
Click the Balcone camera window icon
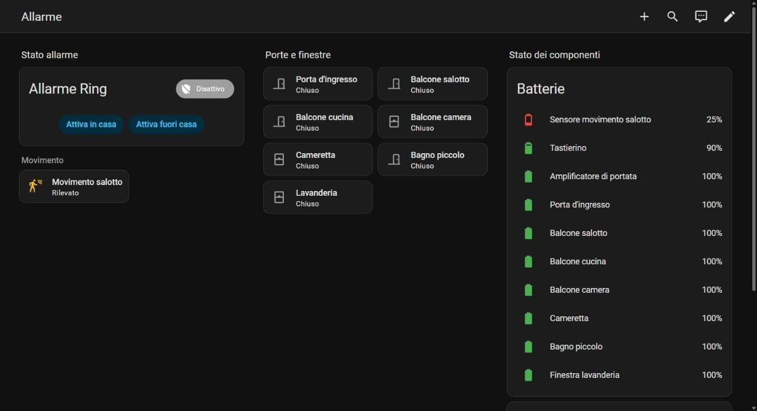(x=394, y=122)
